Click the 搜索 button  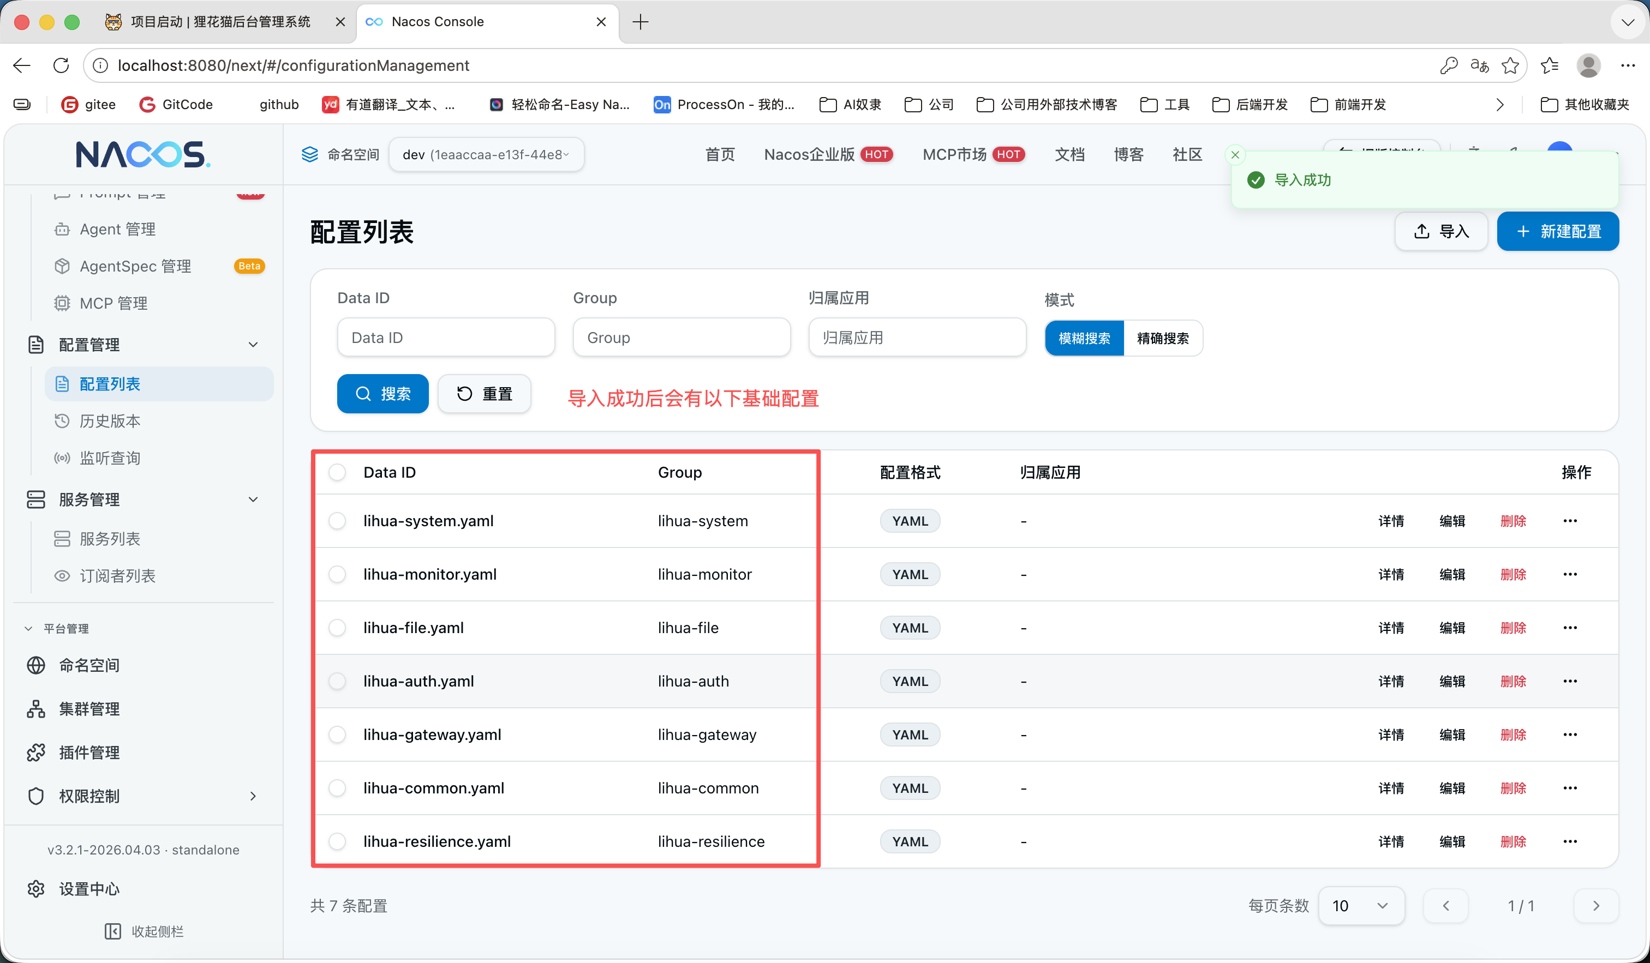coord(382,394)
